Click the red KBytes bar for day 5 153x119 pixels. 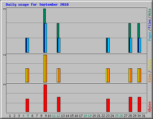27,105
